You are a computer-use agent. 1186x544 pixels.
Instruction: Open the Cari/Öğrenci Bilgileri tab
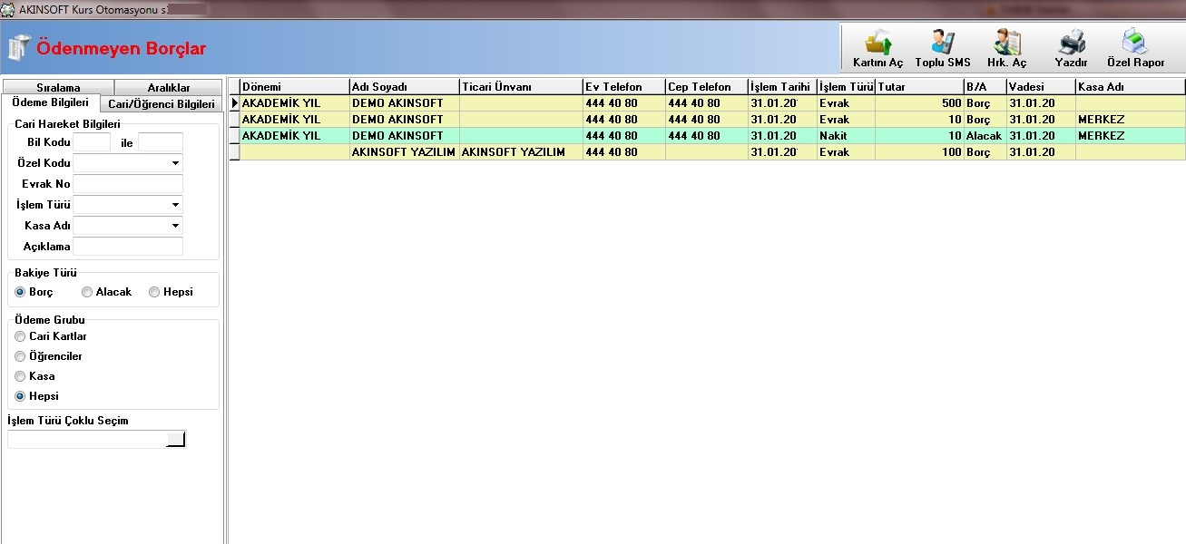(x=161, y=104)
